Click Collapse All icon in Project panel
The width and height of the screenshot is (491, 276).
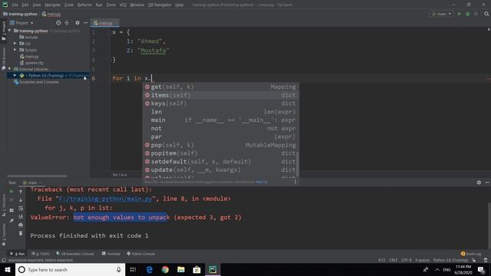(x=67, y=23)
